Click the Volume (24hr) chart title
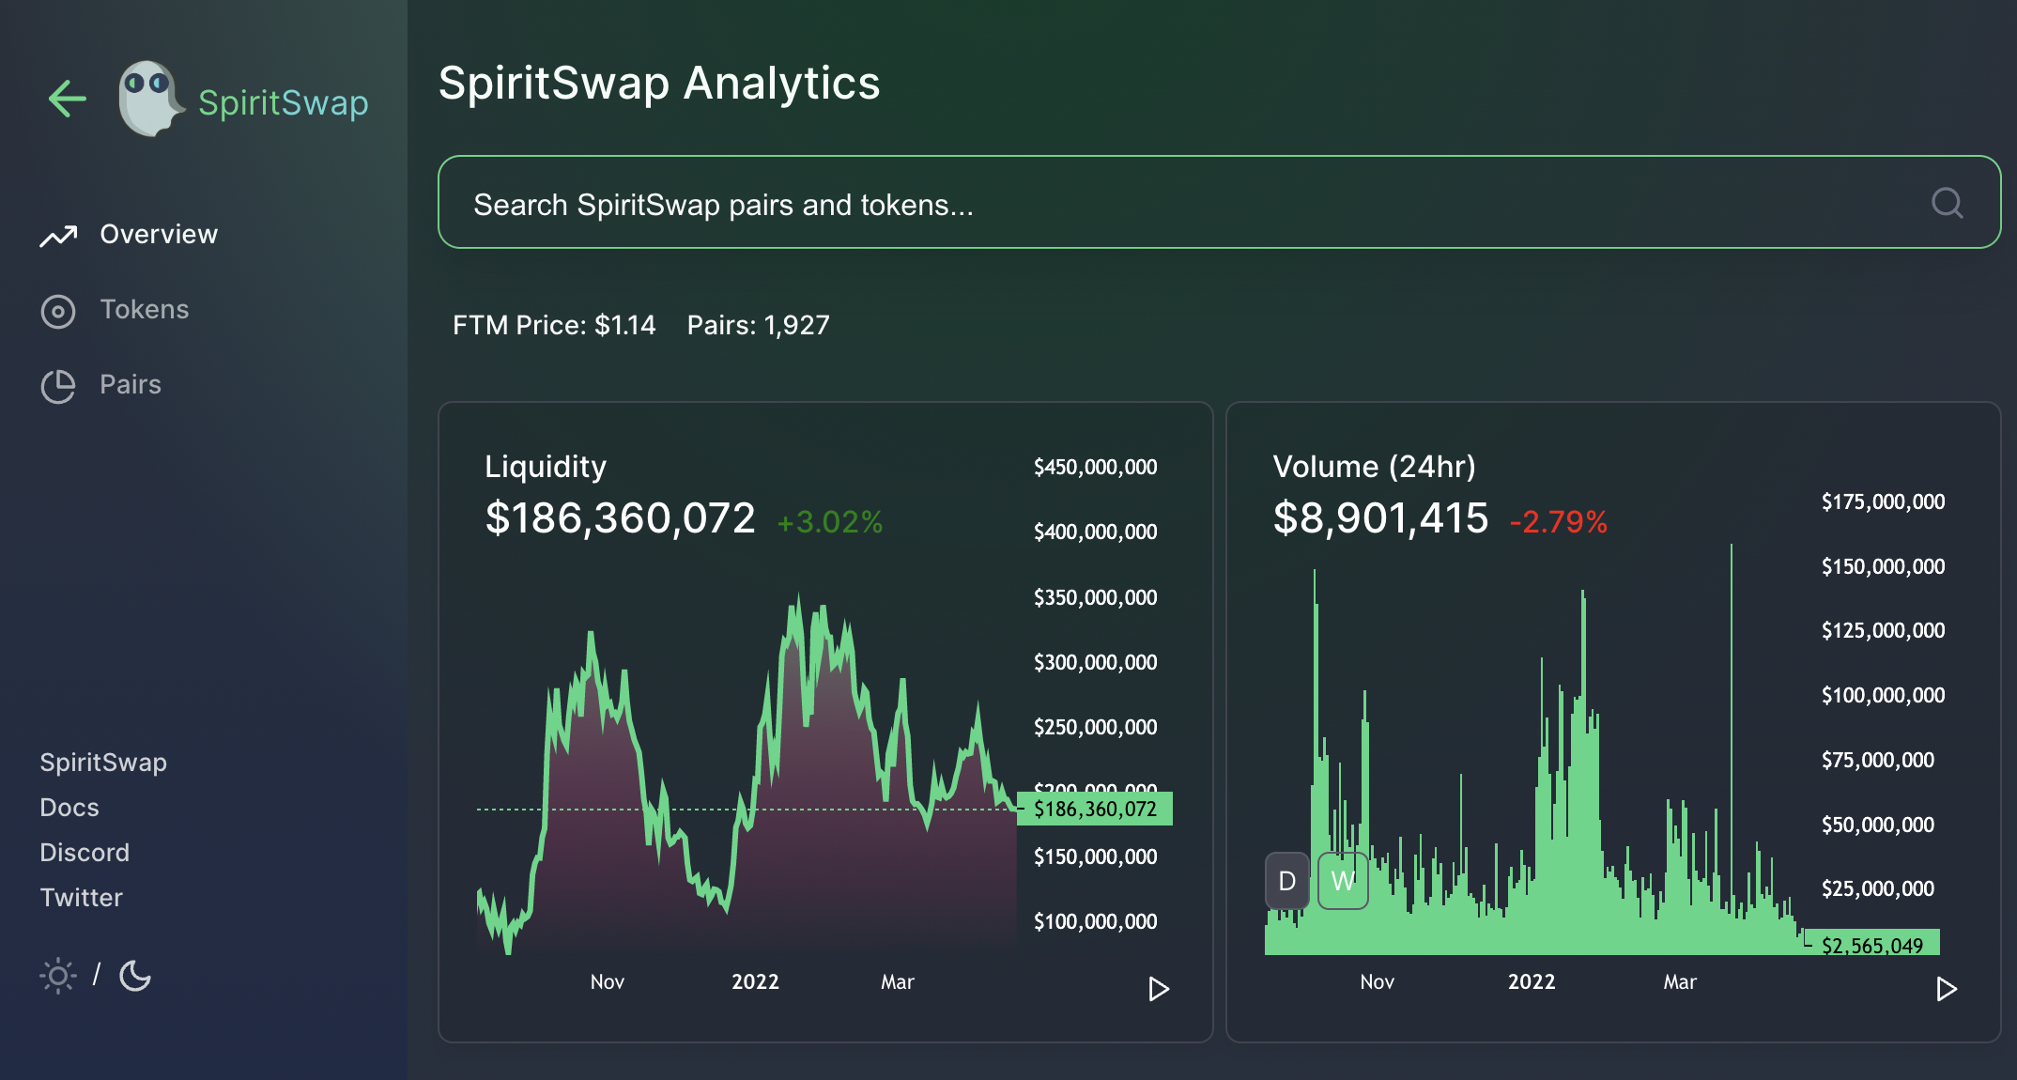Screen dimensions: 2017x1080 tap(1375, 467)
